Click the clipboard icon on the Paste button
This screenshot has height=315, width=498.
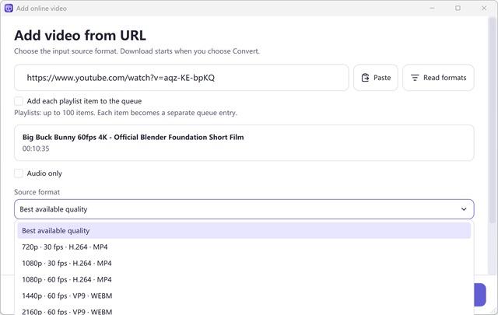coord(365,78)
